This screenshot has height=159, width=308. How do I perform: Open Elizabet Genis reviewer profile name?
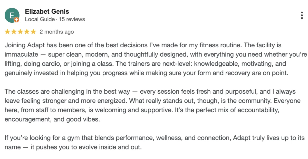click(47, 12)
